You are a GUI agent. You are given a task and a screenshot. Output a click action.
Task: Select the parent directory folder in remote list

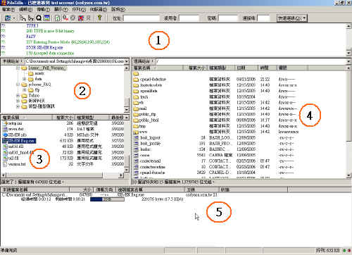pyautogui.click(x=136, y=74)
